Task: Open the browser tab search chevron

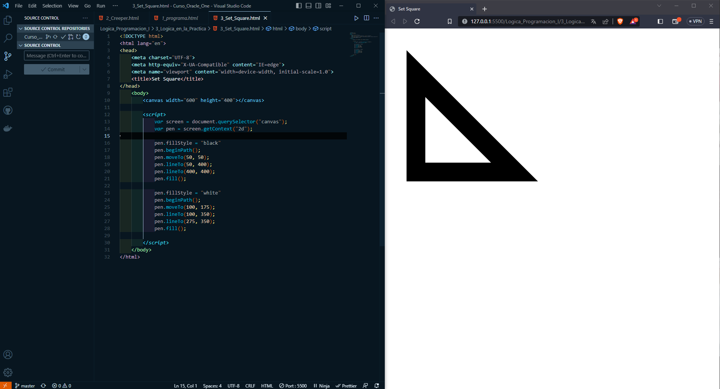Action: click(x=659, y=6)
